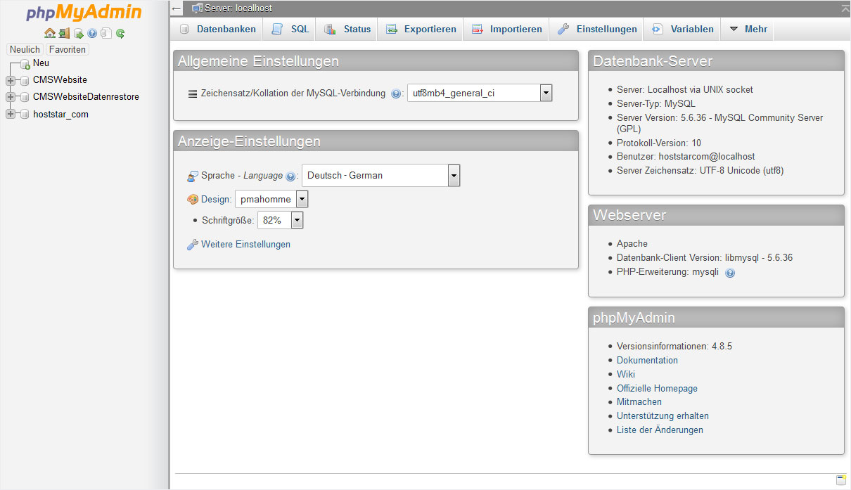
Task: Click the new database icon beside Neu
Action: 25,64
